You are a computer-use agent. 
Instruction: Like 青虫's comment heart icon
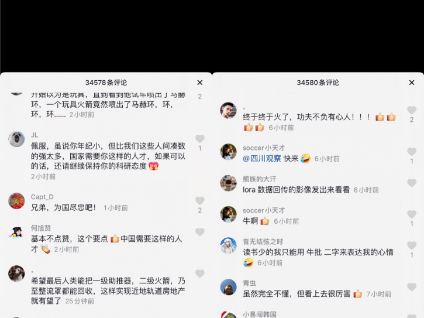coord(412,287)
